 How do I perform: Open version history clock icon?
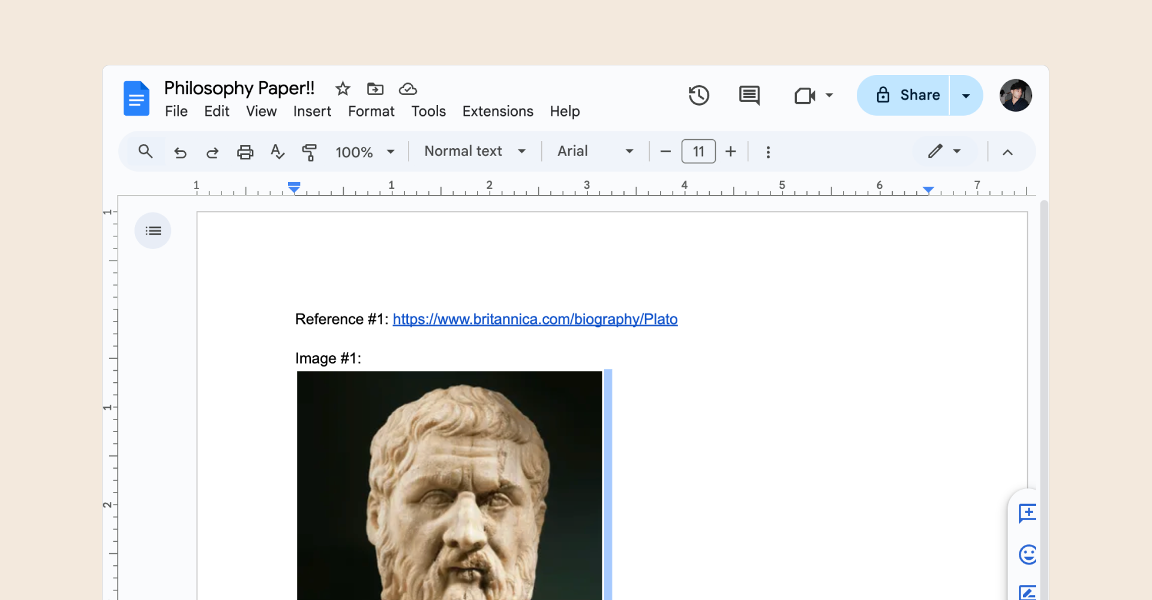coord(699,95)
